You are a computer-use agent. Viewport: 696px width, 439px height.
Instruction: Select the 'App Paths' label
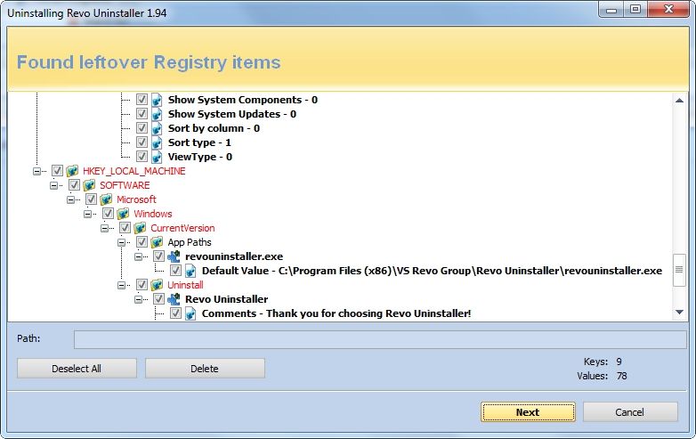coord(190,242)
